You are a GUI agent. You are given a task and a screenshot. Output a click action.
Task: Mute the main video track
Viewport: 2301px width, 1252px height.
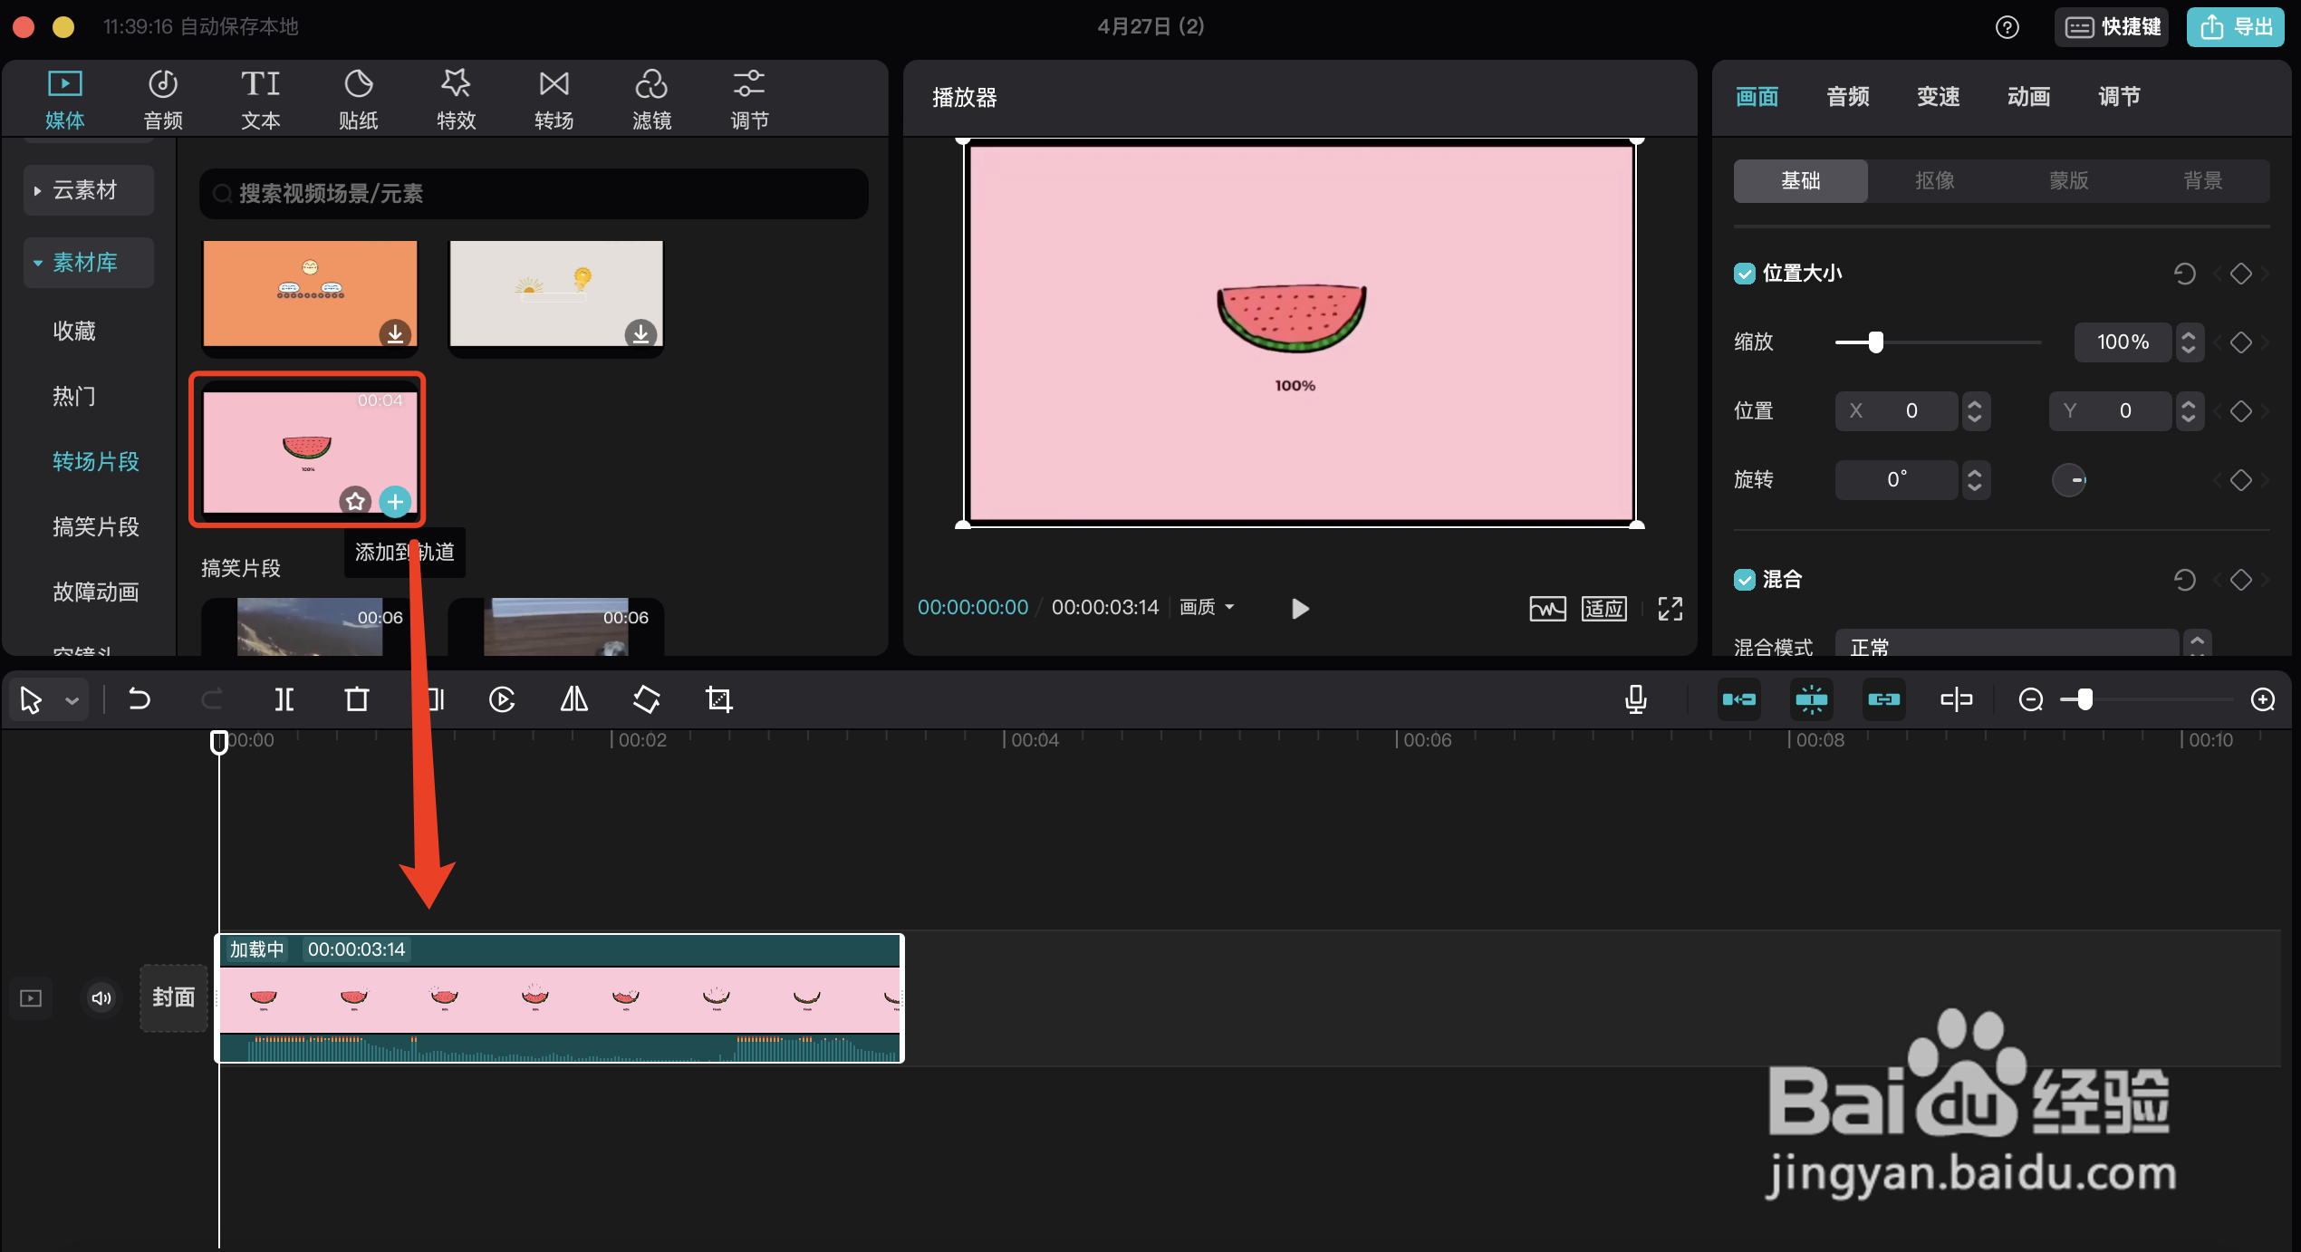coord(101,997)
